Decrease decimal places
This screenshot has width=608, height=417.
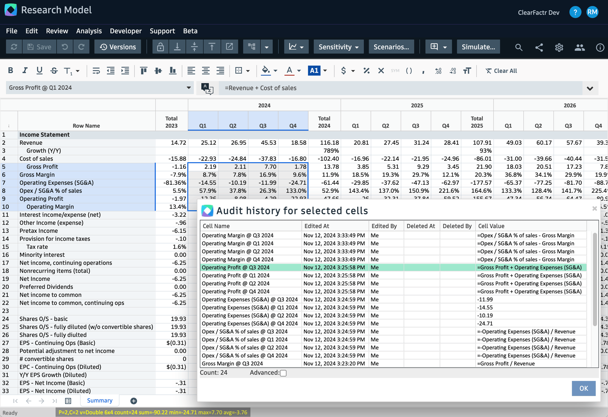[453, 71]
